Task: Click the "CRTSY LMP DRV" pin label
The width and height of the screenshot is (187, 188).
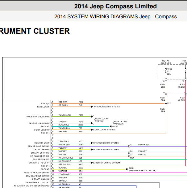Action: point(41,150)
